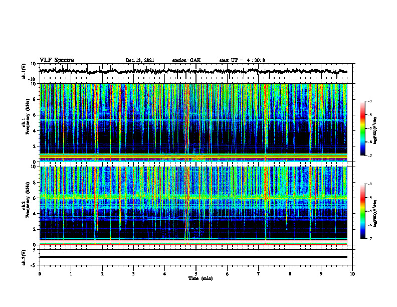This screenshot has width=397, height=307.
Task: Click the ch.1 spectrogram burst near minute 7.2
Action: (266, 121)
